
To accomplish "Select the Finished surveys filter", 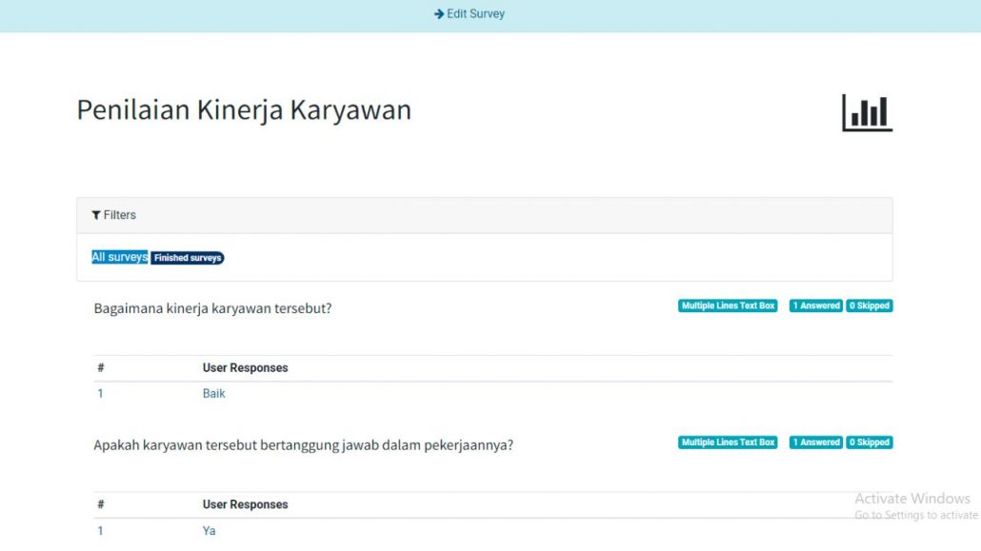I will [x=188, y=258].
